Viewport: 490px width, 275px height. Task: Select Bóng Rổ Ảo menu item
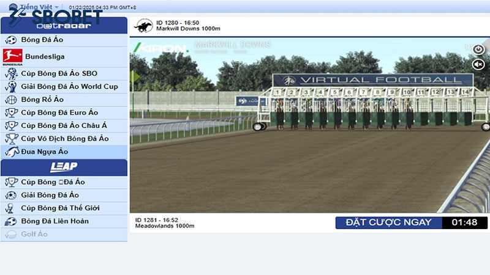[64, 100]
